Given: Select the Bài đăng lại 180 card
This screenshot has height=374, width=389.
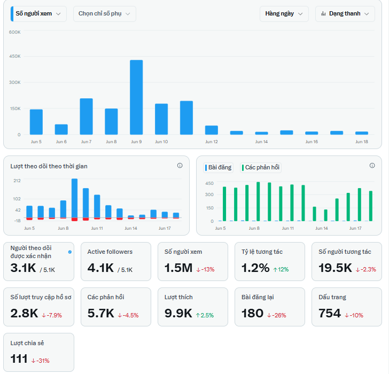Looking at the screenshot, I should pos(270,307).
